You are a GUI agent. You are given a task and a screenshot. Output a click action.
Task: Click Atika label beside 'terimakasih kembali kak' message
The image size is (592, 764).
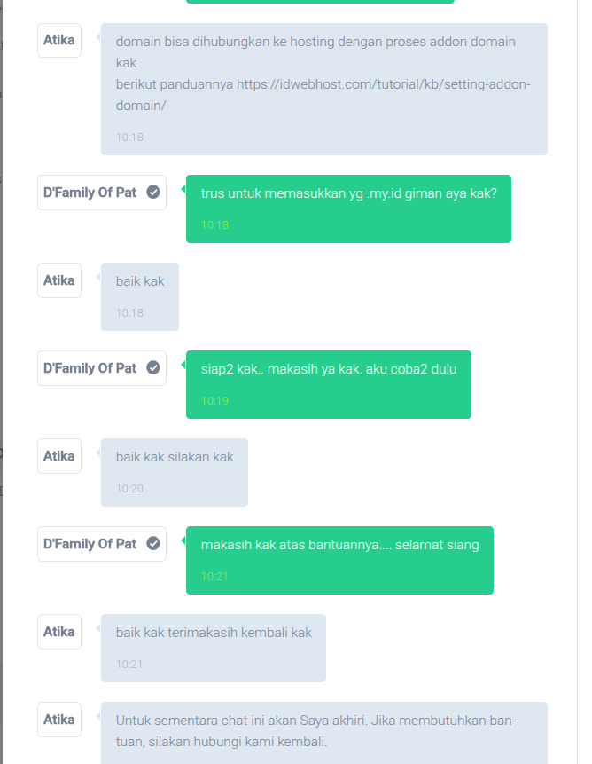pos(59,632)
